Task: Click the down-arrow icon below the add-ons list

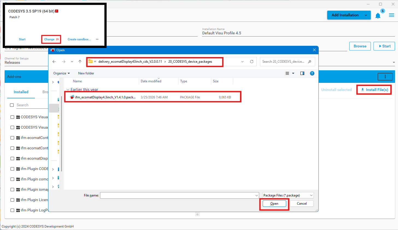Action: (197, 214)
